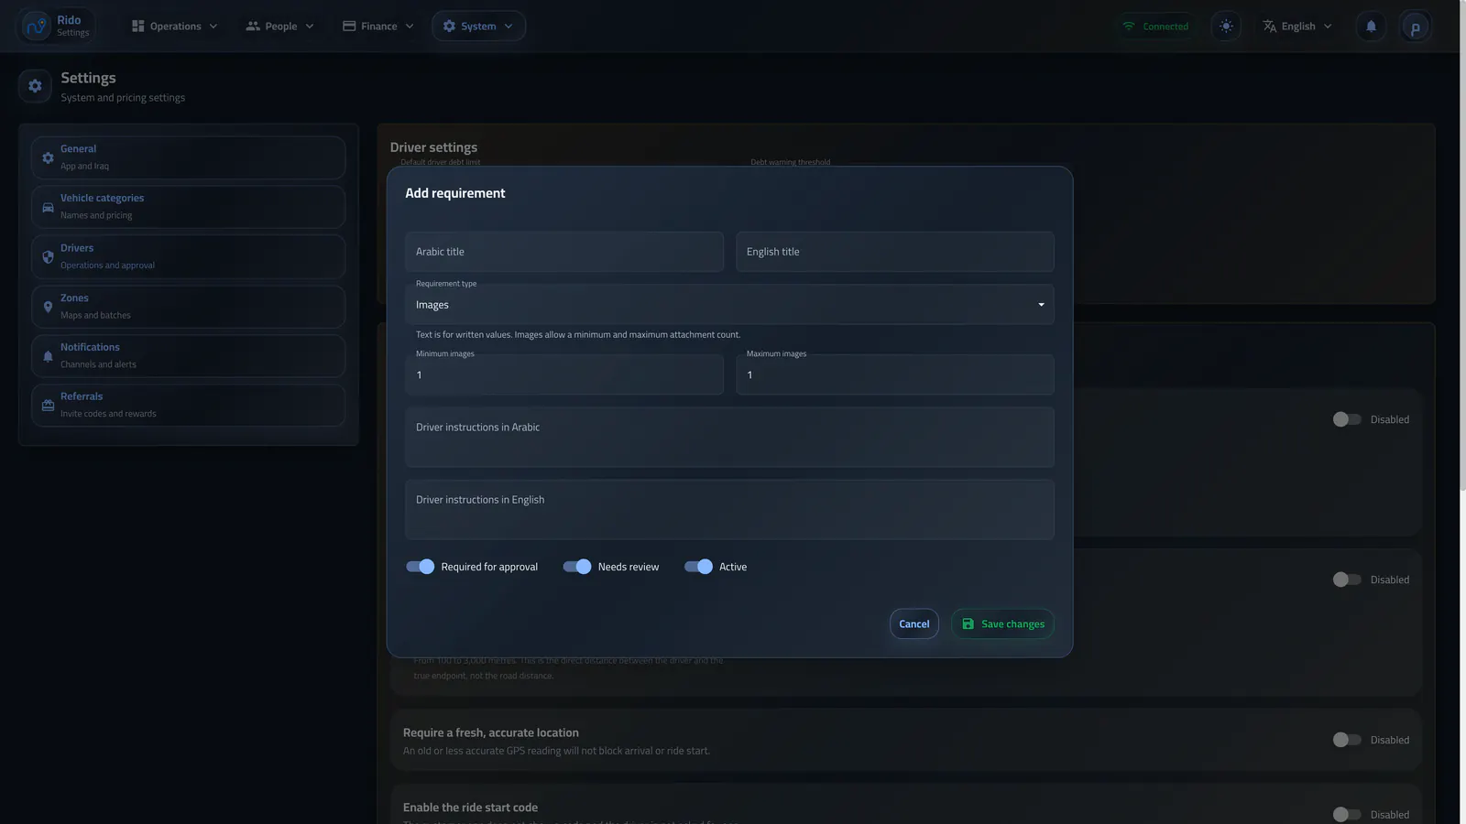Focus the English title field
This screenshot has width=1466, height=824.
click(x=894, y=252)
